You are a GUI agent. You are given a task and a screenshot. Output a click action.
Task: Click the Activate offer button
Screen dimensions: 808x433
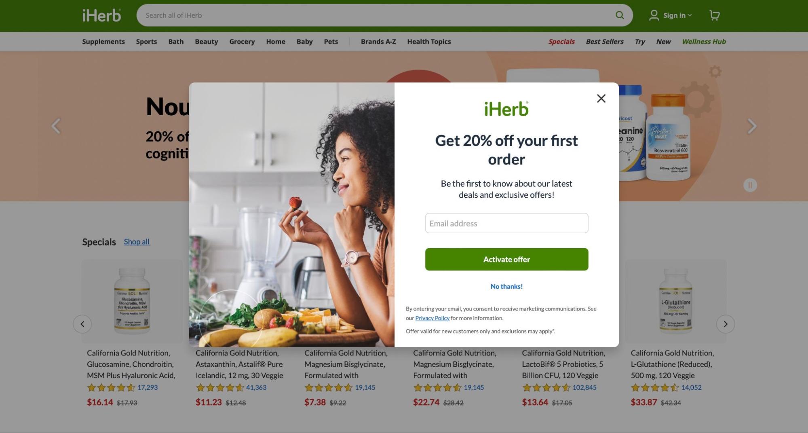point(506,259)
